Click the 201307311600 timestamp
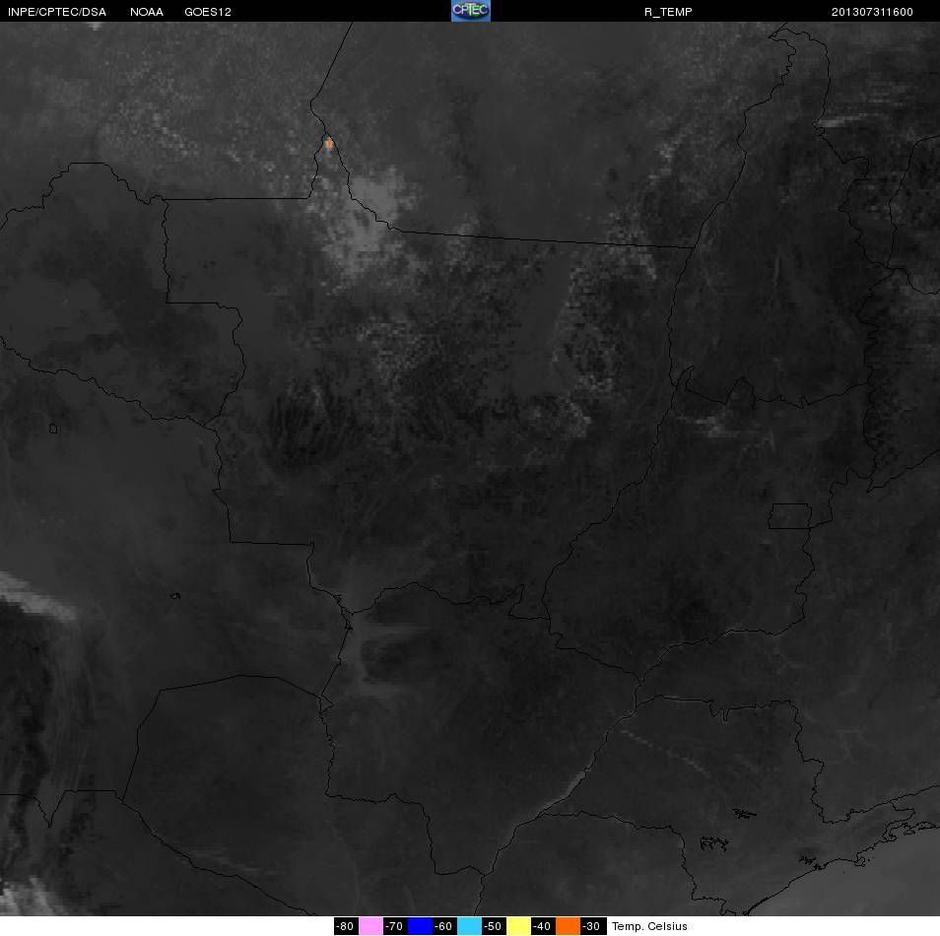The image size is (940, 936). point(872,12)
